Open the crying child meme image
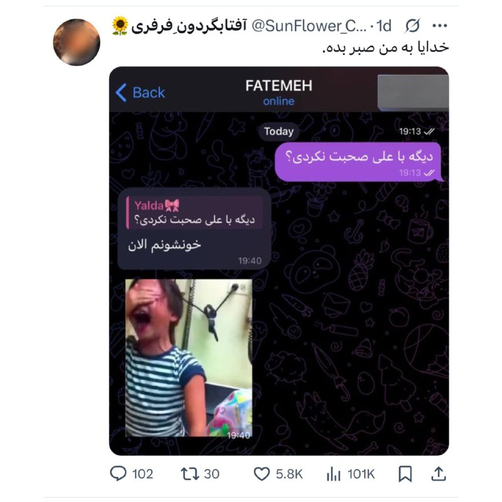Image resolution: width=502 pixels, height=502 pixels. [189, 358]
